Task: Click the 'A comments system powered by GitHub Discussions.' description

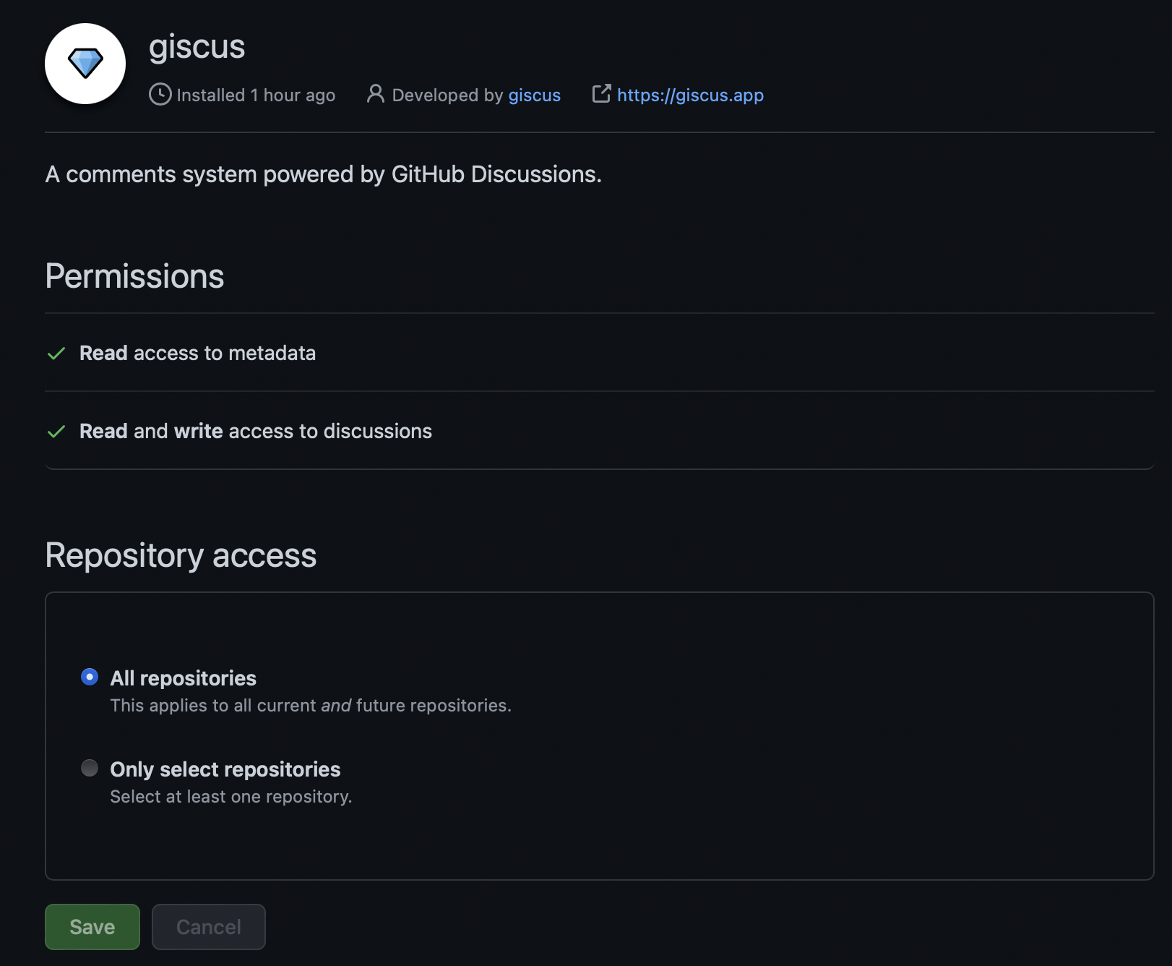Action: tap(323, 174)
